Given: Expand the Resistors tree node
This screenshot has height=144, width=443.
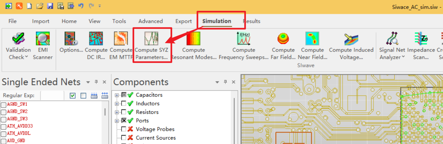Looking at the screenshot, I should (x=117, y=112).
